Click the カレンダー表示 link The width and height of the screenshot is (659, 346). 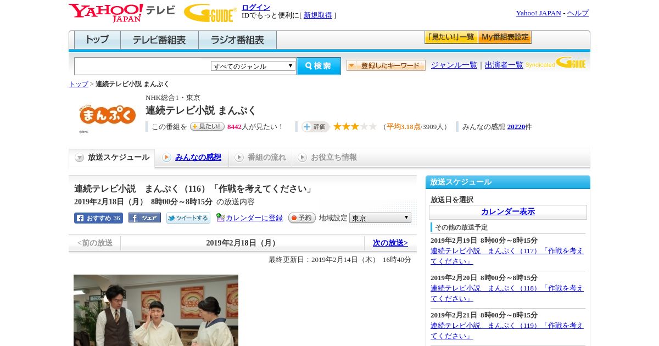tap(508, 212)
